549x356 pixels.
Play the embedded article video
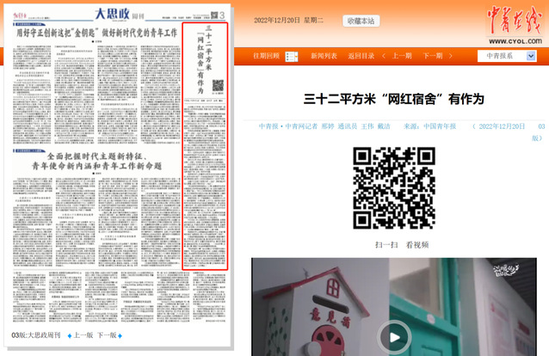point(395,335)
